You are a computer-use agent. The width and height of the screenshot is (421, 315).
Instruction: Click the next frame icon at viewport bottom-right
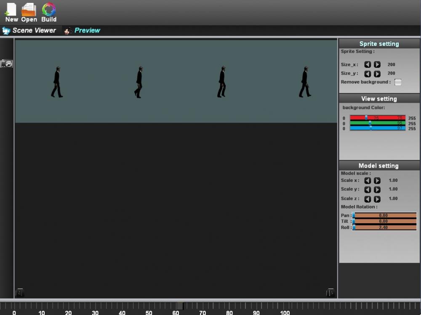pos(330,292)
